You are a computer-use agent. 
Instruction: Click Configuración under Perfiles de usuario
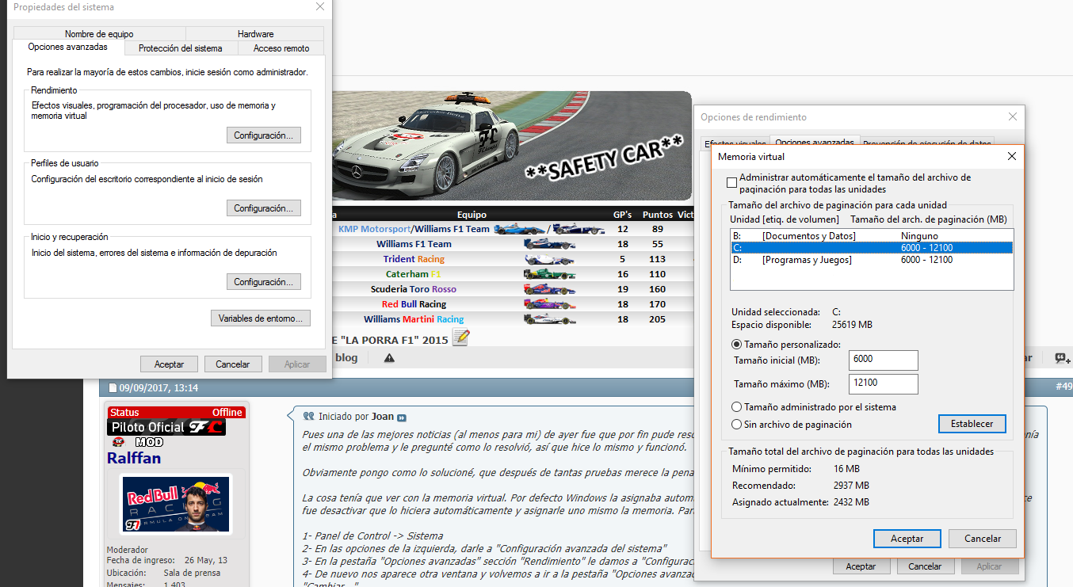[x=264, y=208]
